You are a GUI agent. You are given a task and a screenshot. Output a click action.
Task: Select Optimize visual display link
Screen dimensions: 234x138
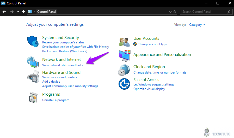(149, 89)
